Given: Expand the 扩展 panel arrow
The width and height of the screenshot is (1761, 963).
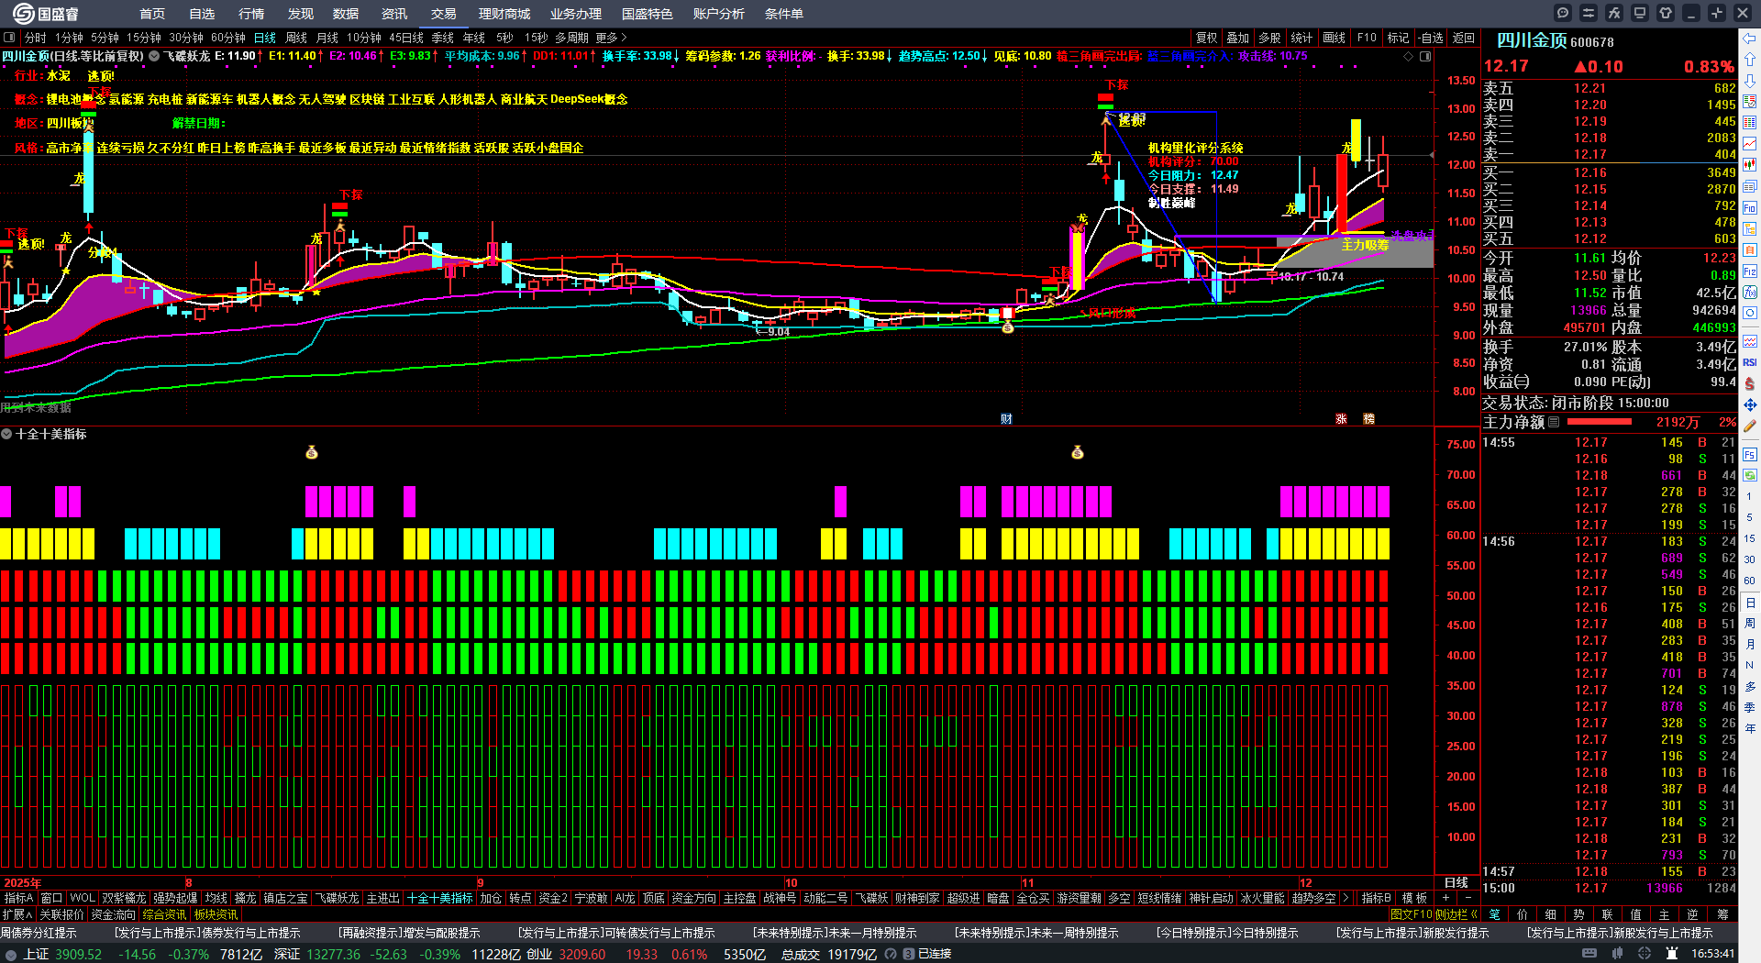Looking at the screenshot, I should tap(17, 914).
